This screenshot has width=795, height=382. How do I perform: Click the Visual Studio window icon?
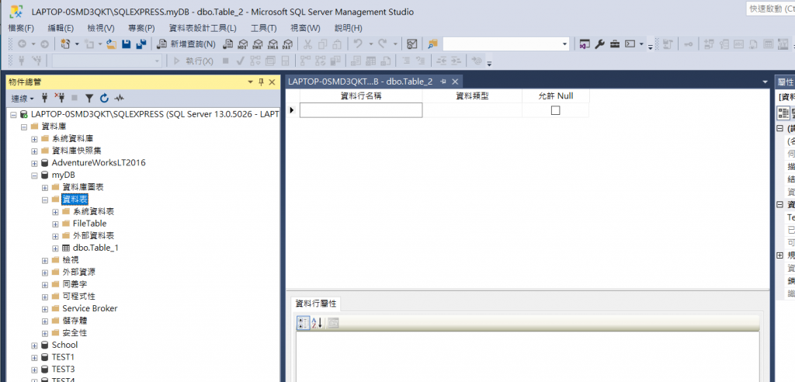[585, 44]
